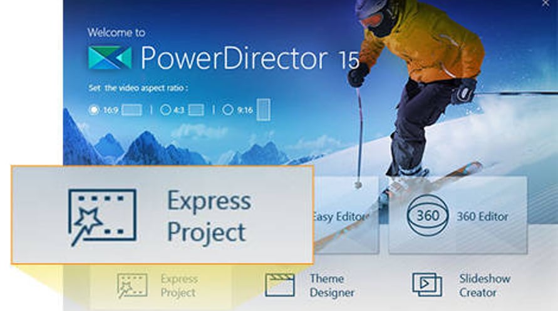
Task: Launch the 360 Editor mode
Action: (x=458, y=215)
